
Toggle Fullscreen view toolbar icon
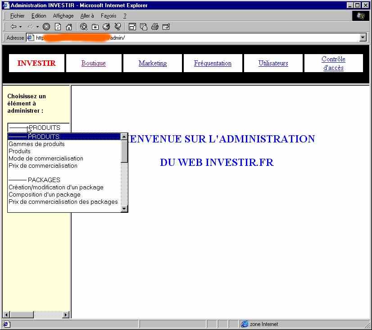click(132, 27)
